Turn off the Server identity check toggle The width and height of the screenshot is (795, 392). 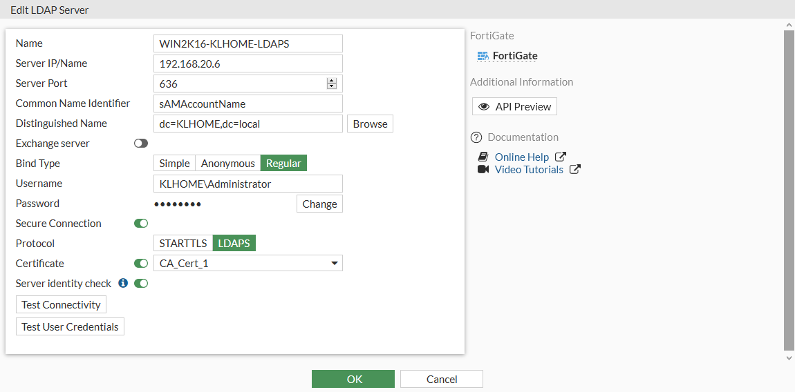(141, 283)
